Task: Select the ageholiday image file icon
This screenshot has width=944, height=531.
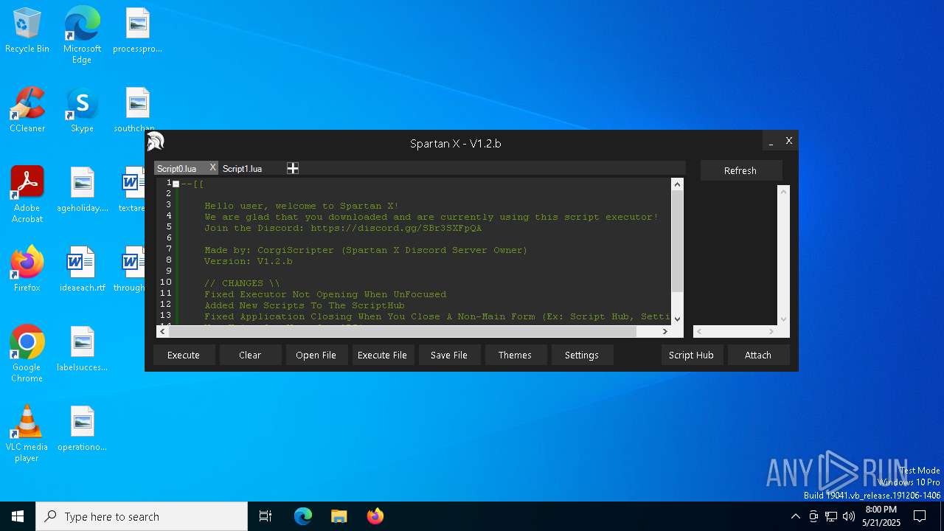Action: tap(82, 190)
